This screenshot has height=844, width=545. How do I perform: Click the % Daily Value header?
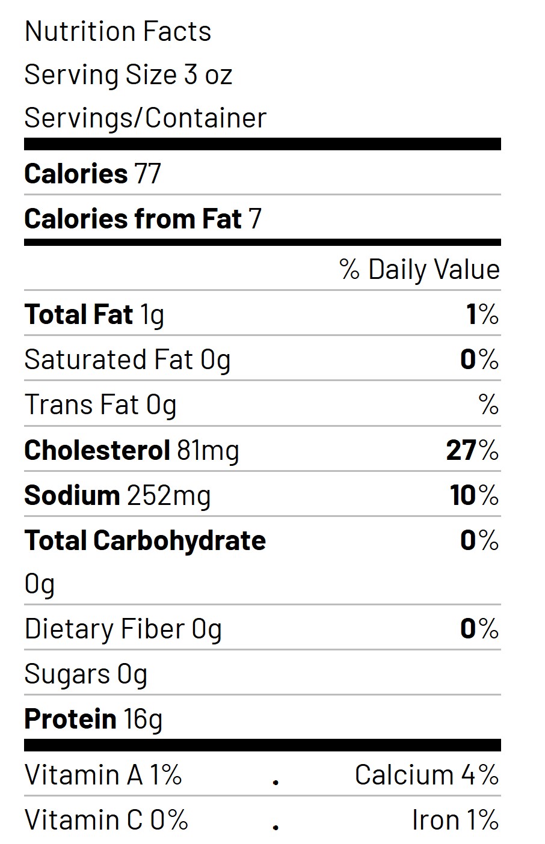pyautogui.click(x=419, y=269)
